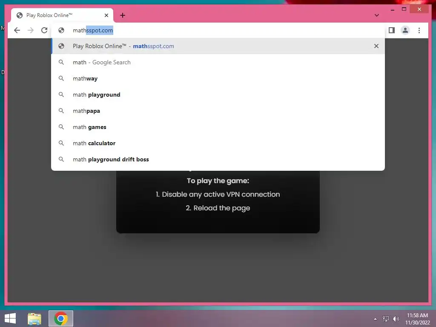436x327 pixels.
Task: Click the globe icon in address bar
Action: (61, 30)
